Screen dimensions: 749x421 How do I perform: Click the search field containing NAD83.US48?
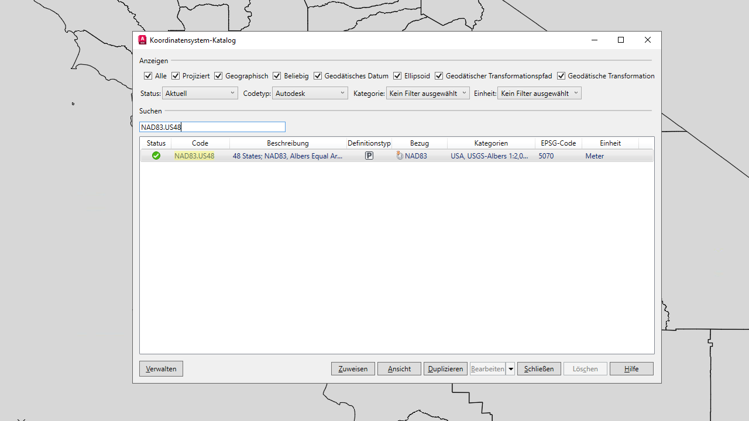(x=212, y=127)
